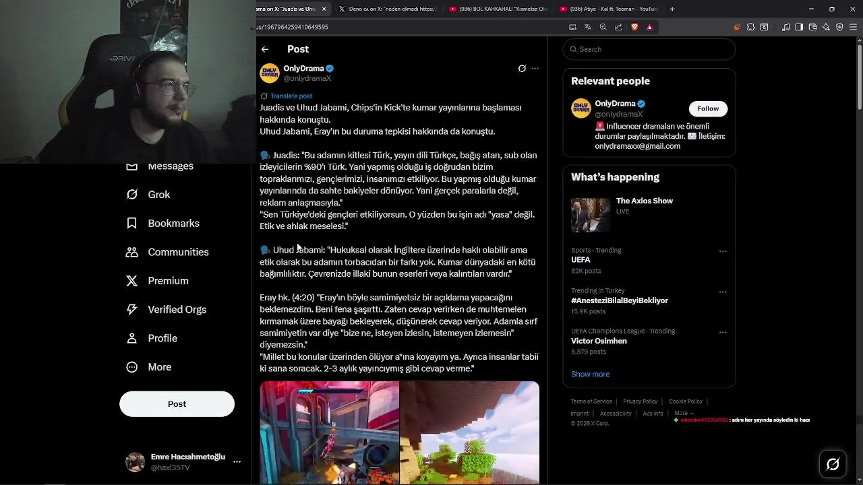Open the browser extensions puzzle icon
This screenshot has width=863, height=485.
(750, 27)
